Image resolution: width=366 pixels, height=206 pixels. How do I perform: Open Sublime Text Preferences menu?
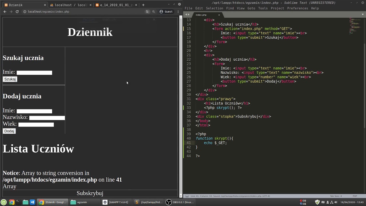298,8
